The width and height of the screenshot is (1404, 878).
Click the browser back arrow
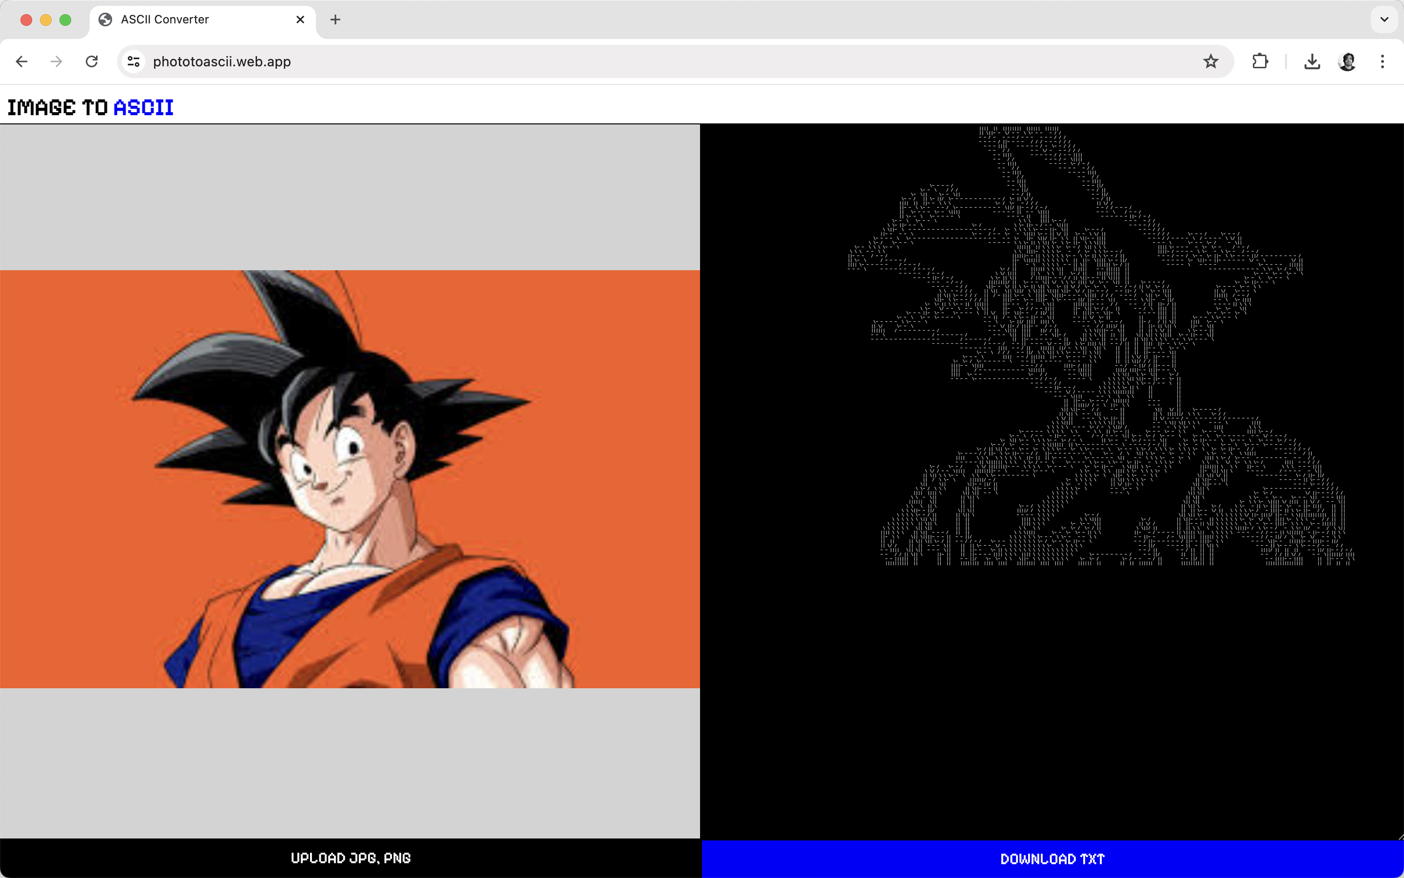[21, 61]
